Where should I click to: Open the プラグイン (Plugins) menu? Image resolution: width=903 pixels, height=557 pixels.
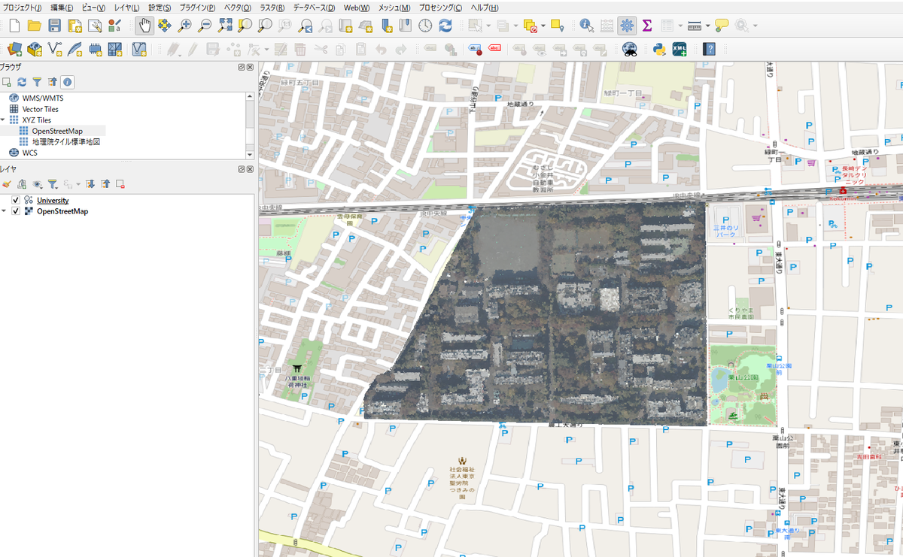coord(197,8)
